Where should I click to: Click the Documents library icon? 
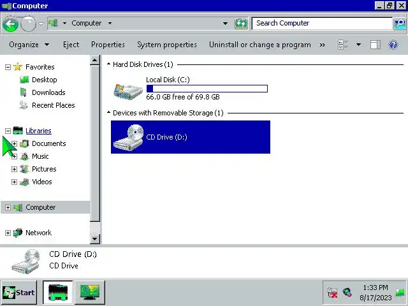point(24,143)
